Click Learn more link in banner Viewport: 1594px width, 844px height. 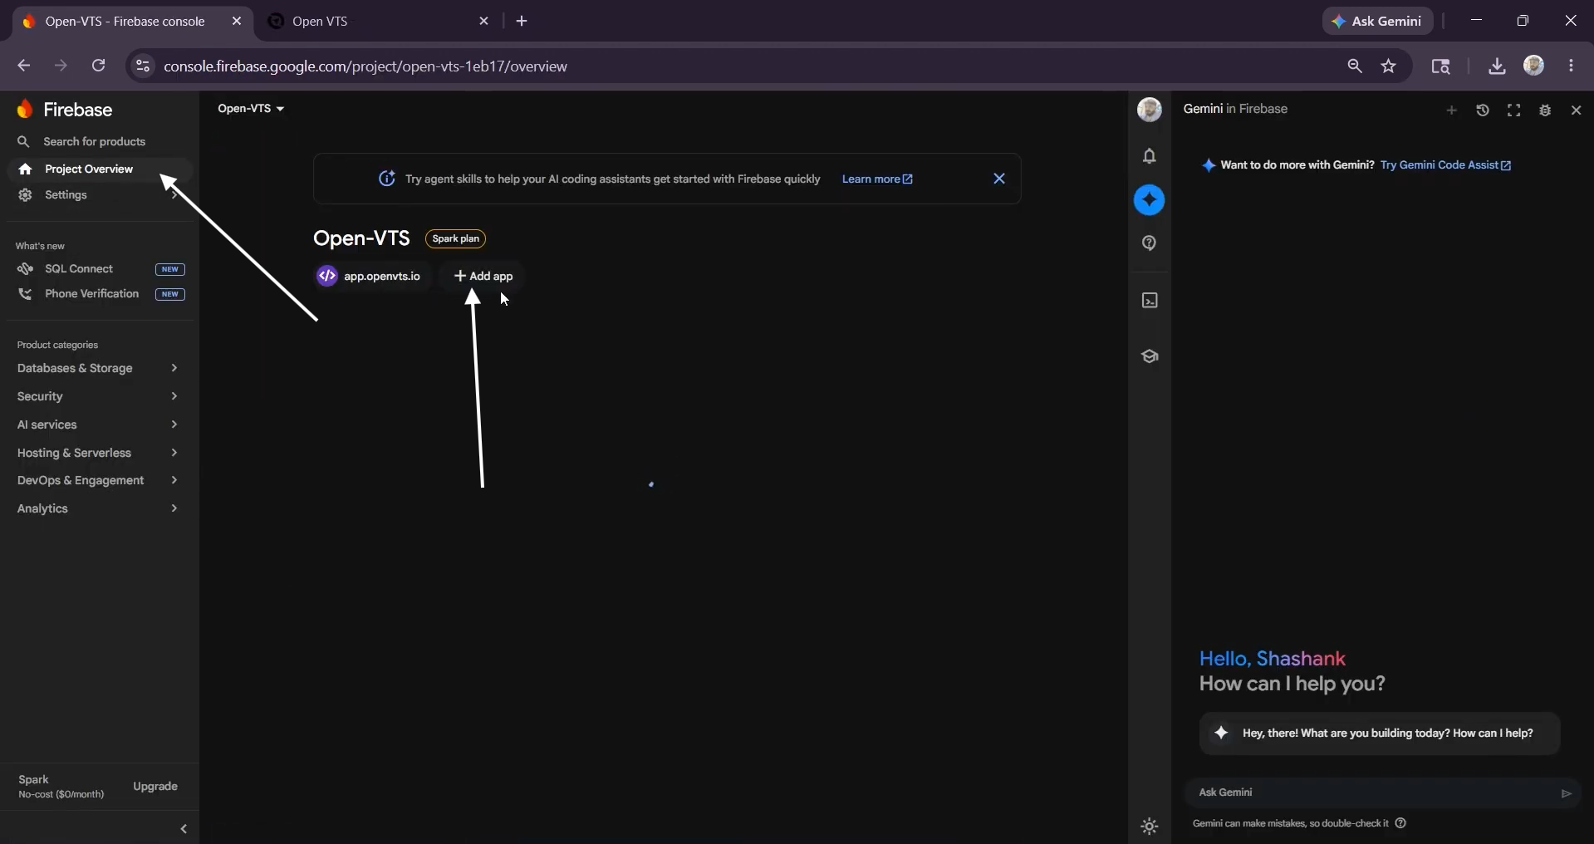pyautogui.click(x=877, y=179)
